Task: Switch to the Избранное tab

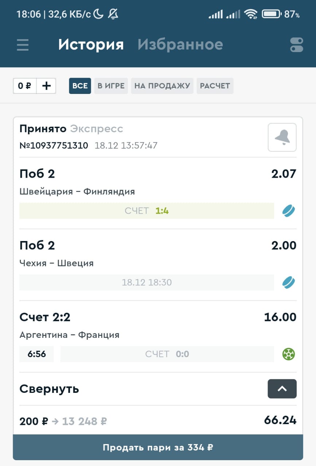Action: (x=180, y=44)
